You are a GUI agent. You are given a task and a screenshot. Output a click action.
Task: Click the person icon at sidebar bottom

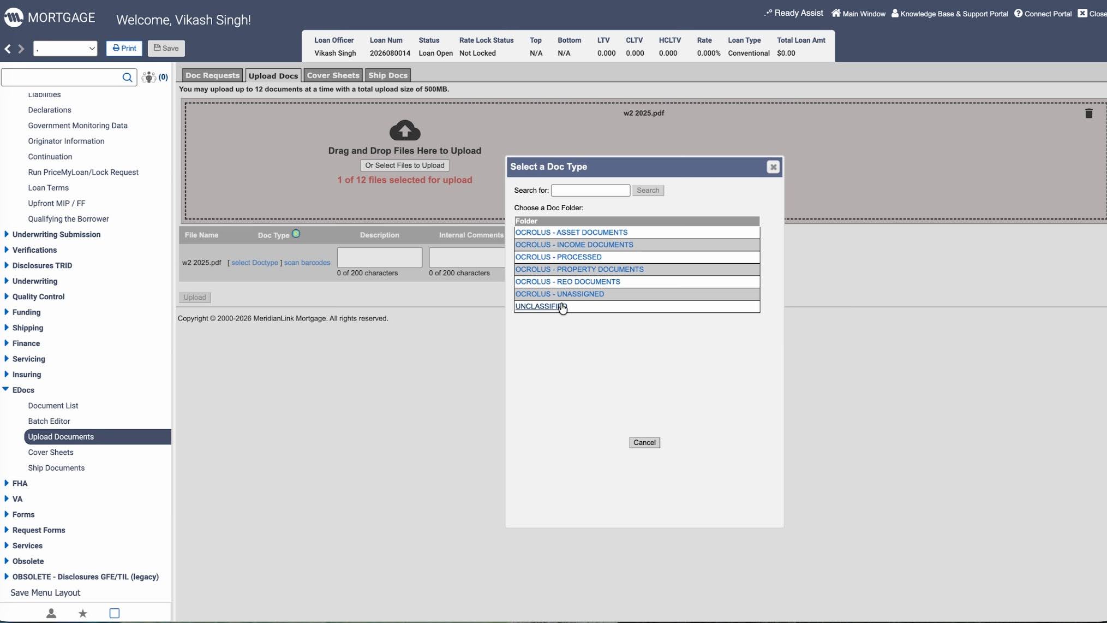pos(51,613)
